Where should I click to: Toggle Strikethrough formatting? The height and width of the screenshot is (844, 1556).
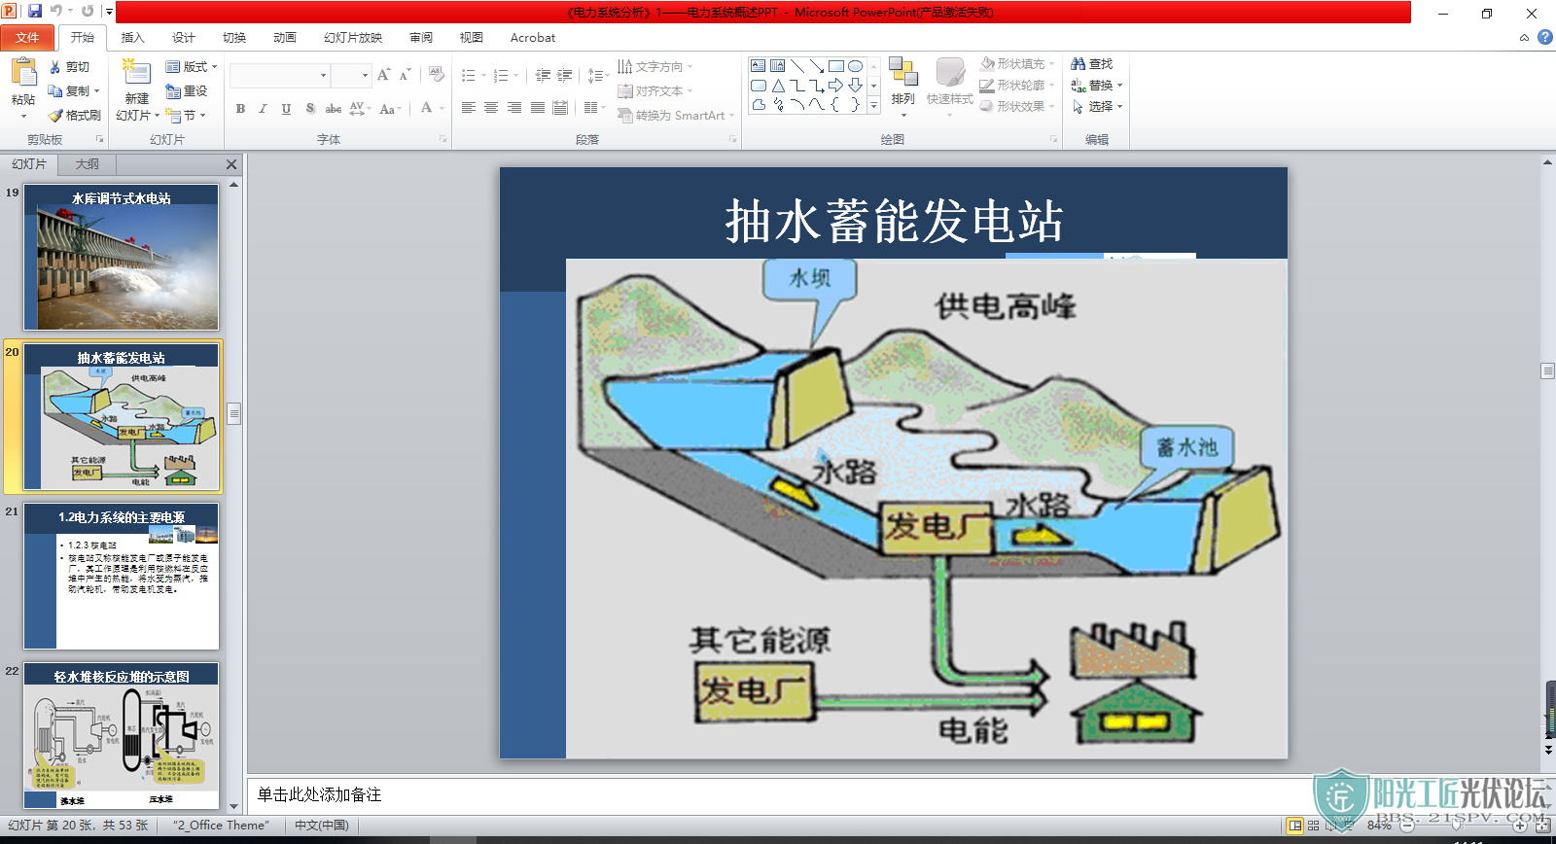point(333,109)
